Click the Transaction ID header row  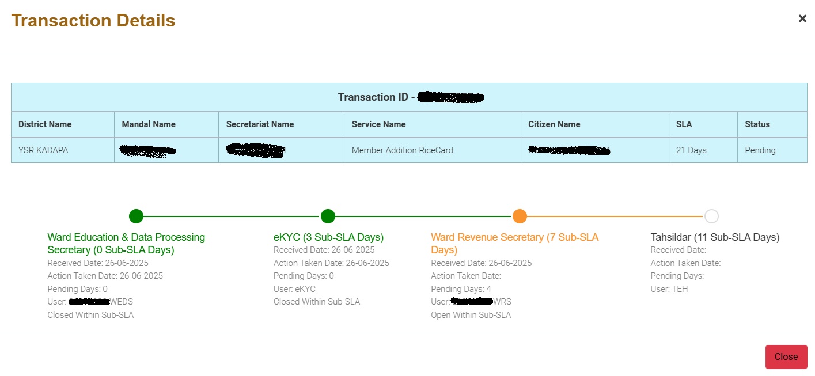coord(409,97)
